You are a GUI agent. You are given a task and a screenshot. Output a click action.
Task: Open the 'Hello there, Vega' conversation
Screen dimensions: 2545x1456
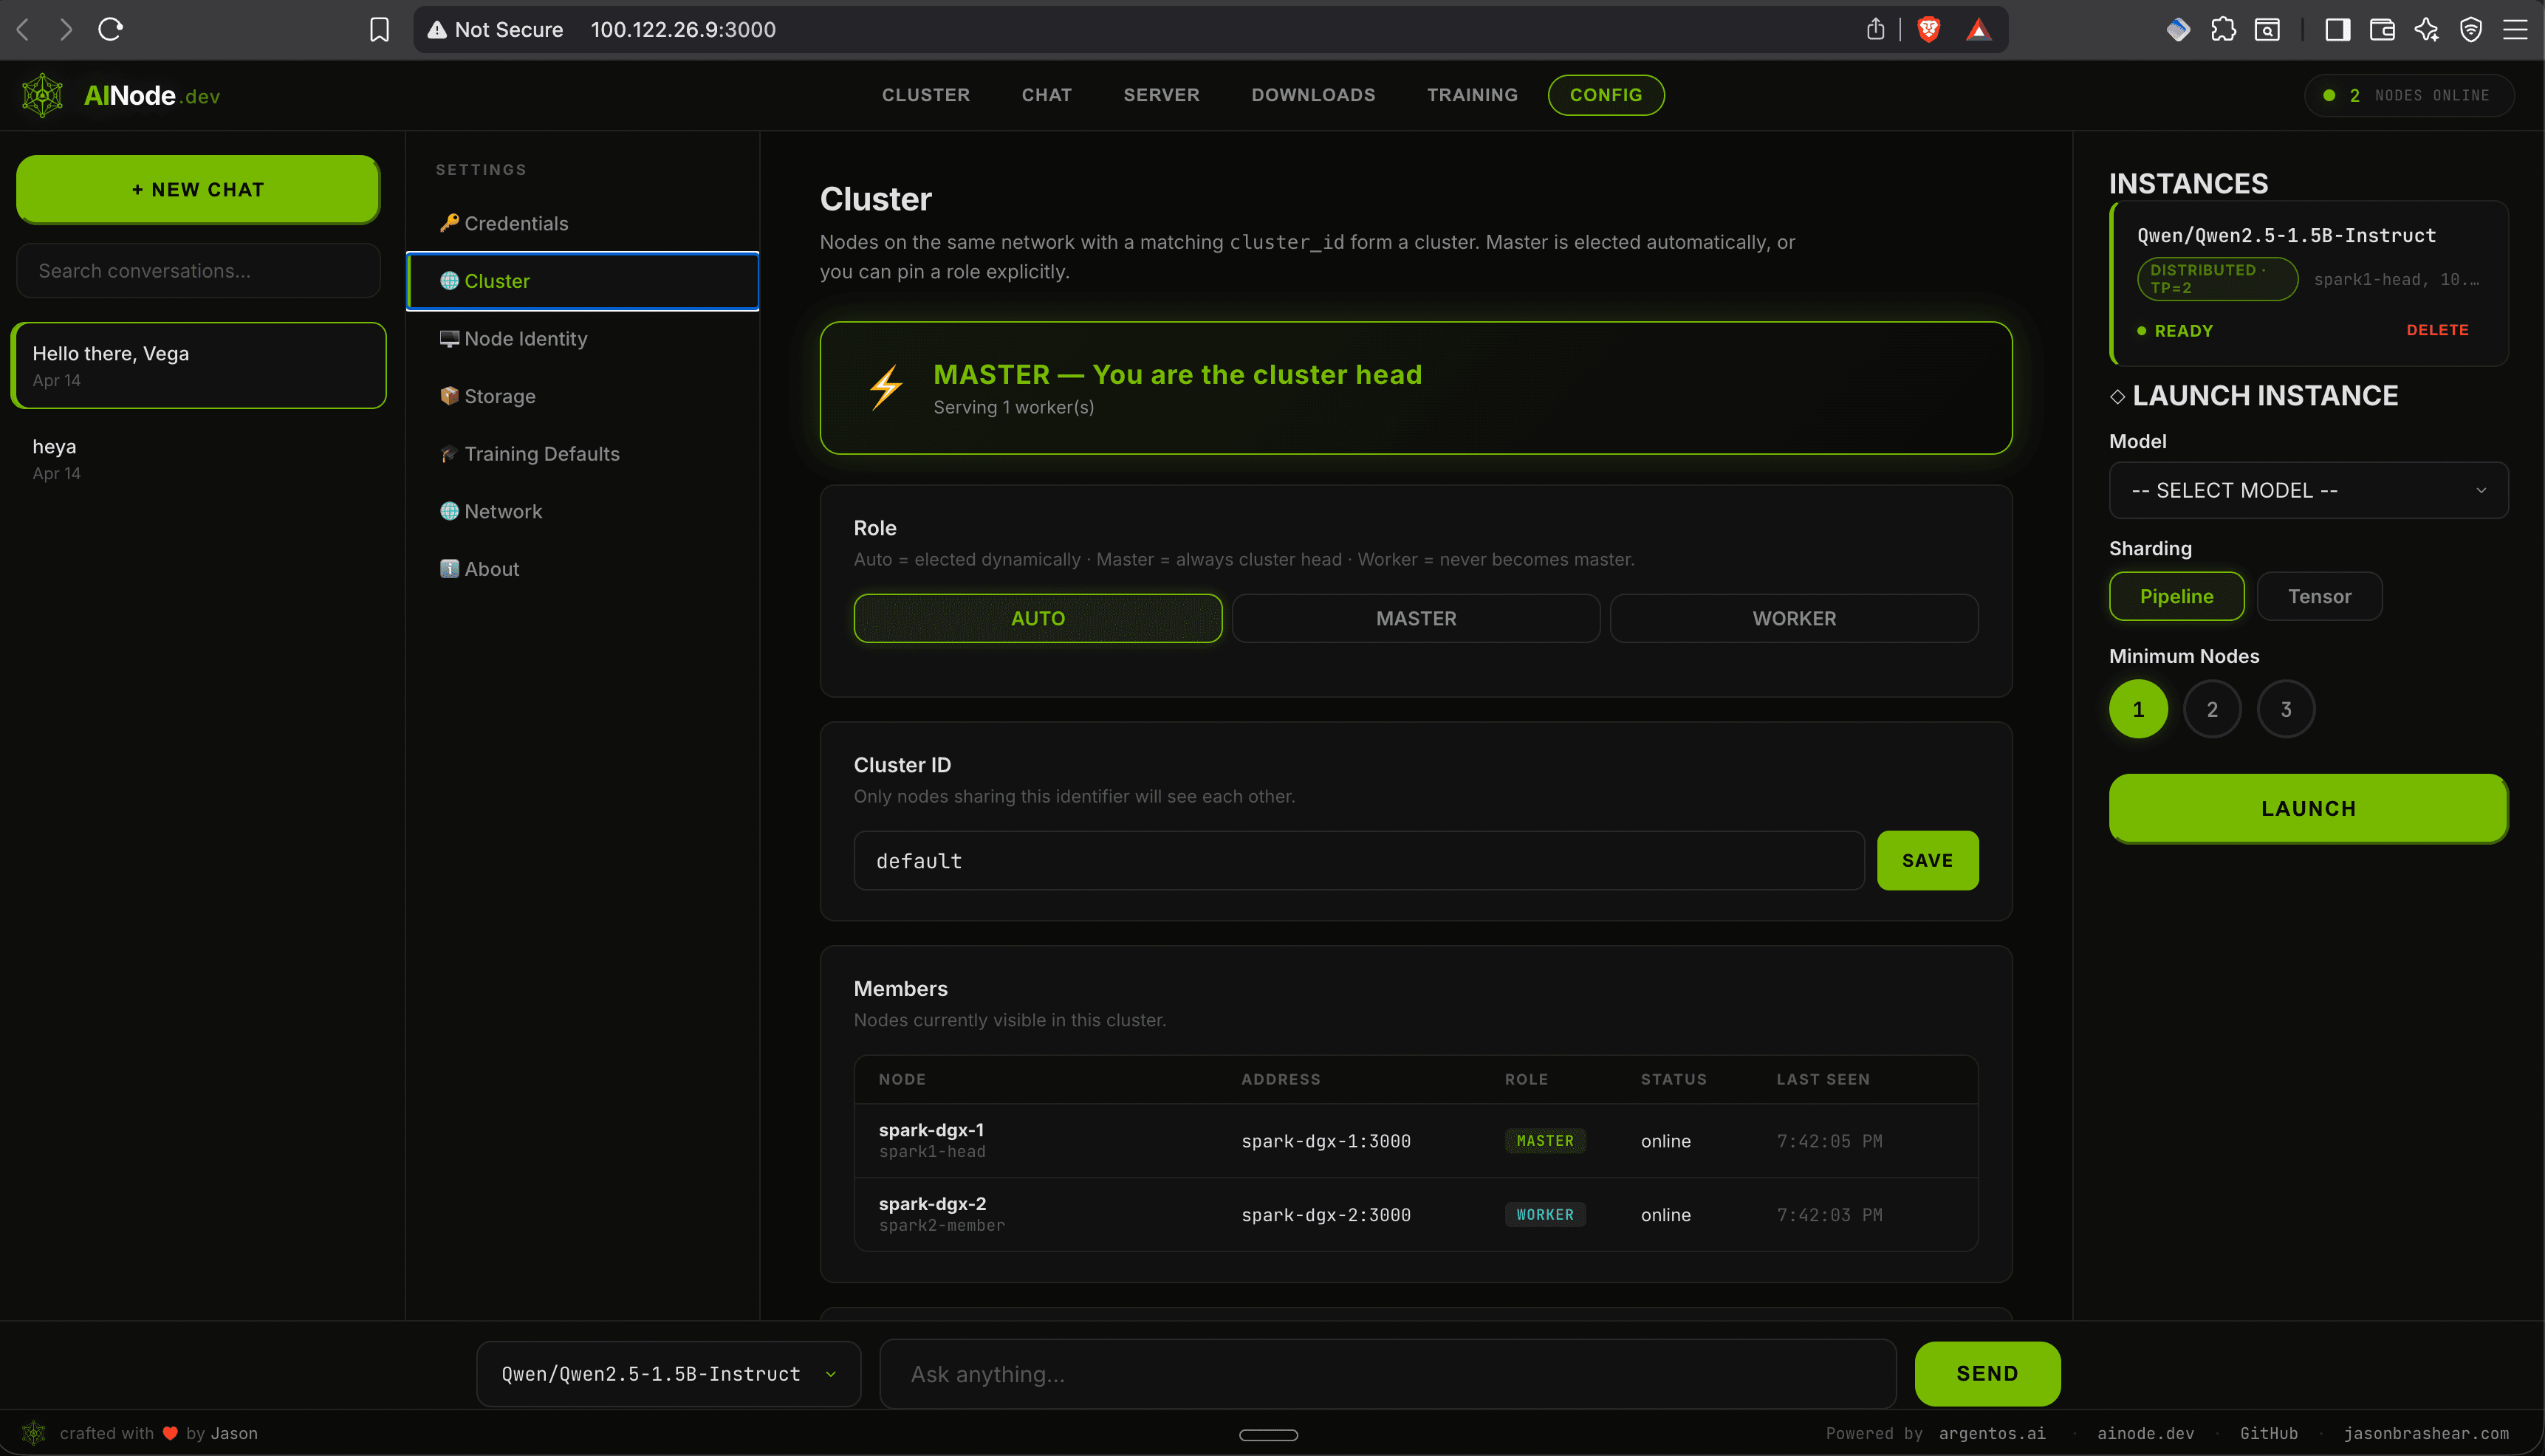click(198, 365)
